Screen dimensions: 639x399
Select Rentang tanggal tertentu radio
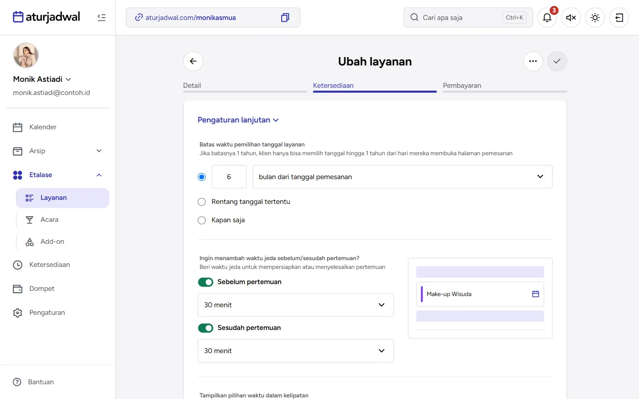pos(202,202)
